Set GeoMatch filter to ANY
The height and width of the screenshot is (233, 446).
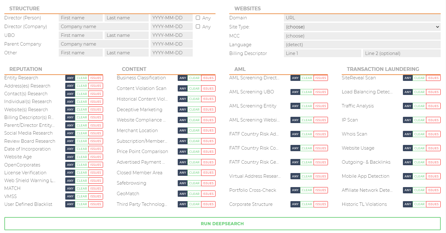coord(183,194)
